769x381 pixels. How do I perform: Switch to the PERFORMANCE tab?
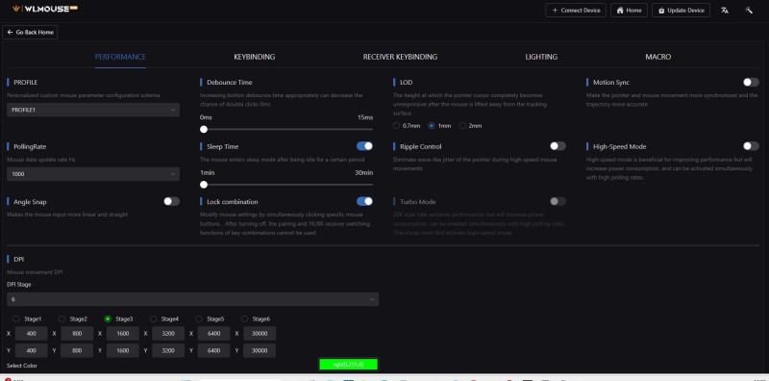click(120, 57)
